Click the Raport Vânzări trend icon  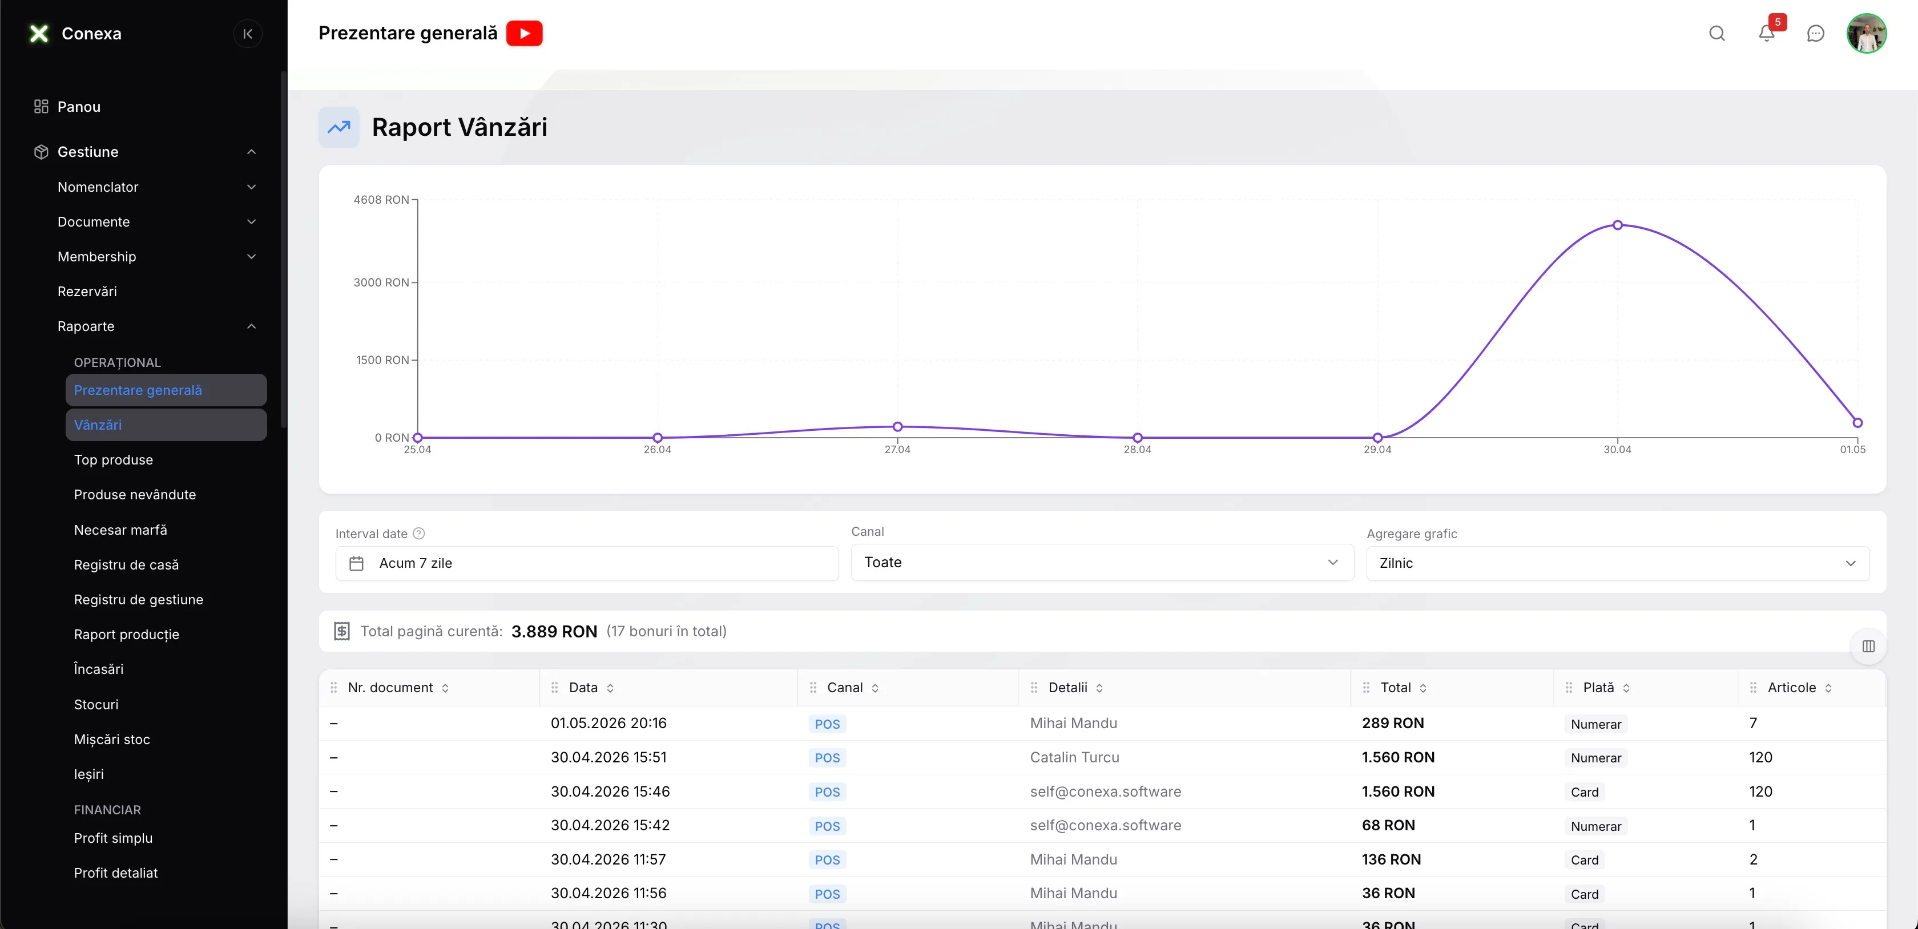pos(339,127)
